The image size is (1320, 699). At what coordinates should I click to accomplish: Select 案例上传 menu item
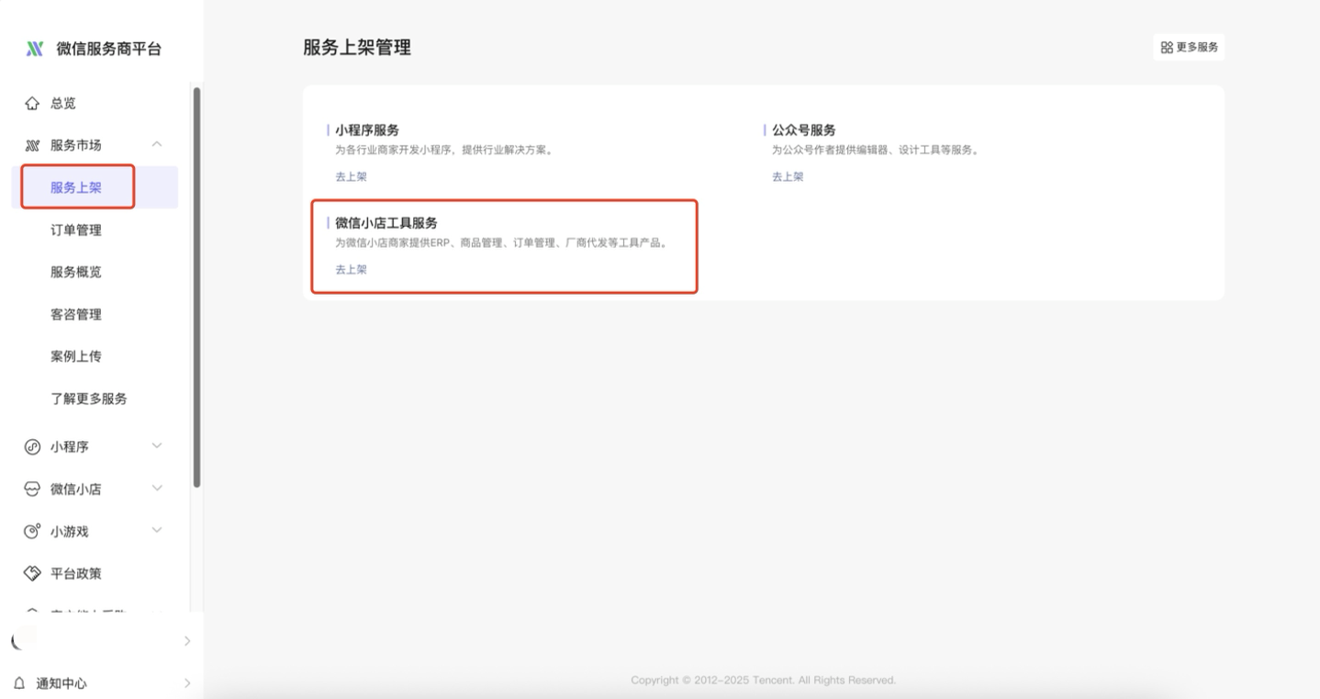76,356
